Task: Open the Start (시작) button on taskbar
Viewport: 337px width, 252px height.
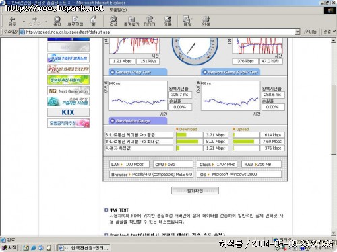Action: pos(9,247)
